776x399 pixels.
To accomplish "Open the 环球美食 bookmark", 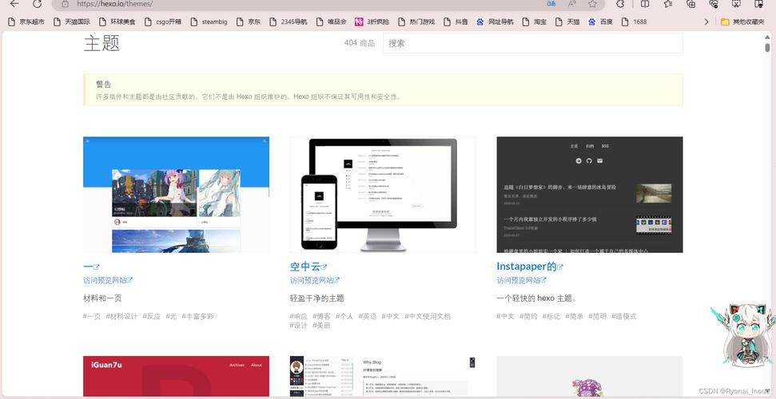I will (x=117, y=22).
